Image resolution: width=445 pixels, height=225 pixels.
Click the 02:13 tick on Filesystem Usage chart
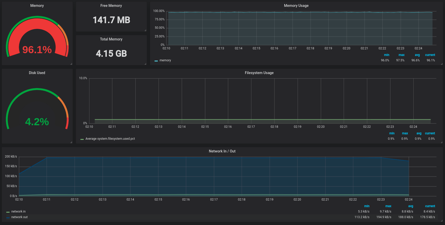(158, 127)
